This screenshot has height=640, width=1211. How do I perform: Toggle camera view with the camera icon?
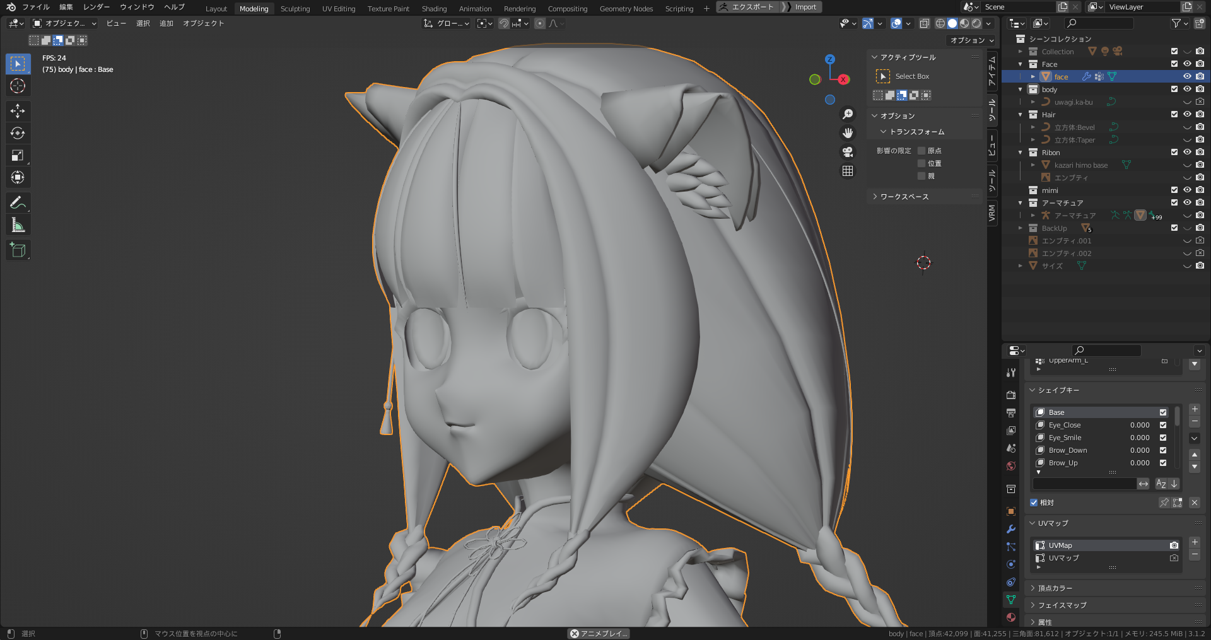pyautogui.click(x=848, y=152)
